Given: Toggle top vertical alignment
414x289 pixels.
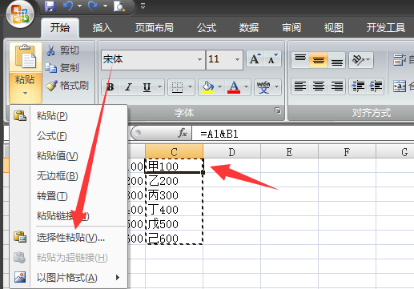Looking at the screenshot, I should point(300,60).
